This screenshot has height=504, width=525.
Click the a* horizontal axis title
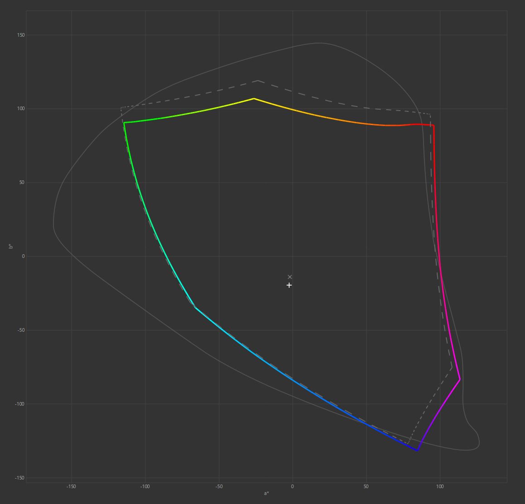[266, 493]
